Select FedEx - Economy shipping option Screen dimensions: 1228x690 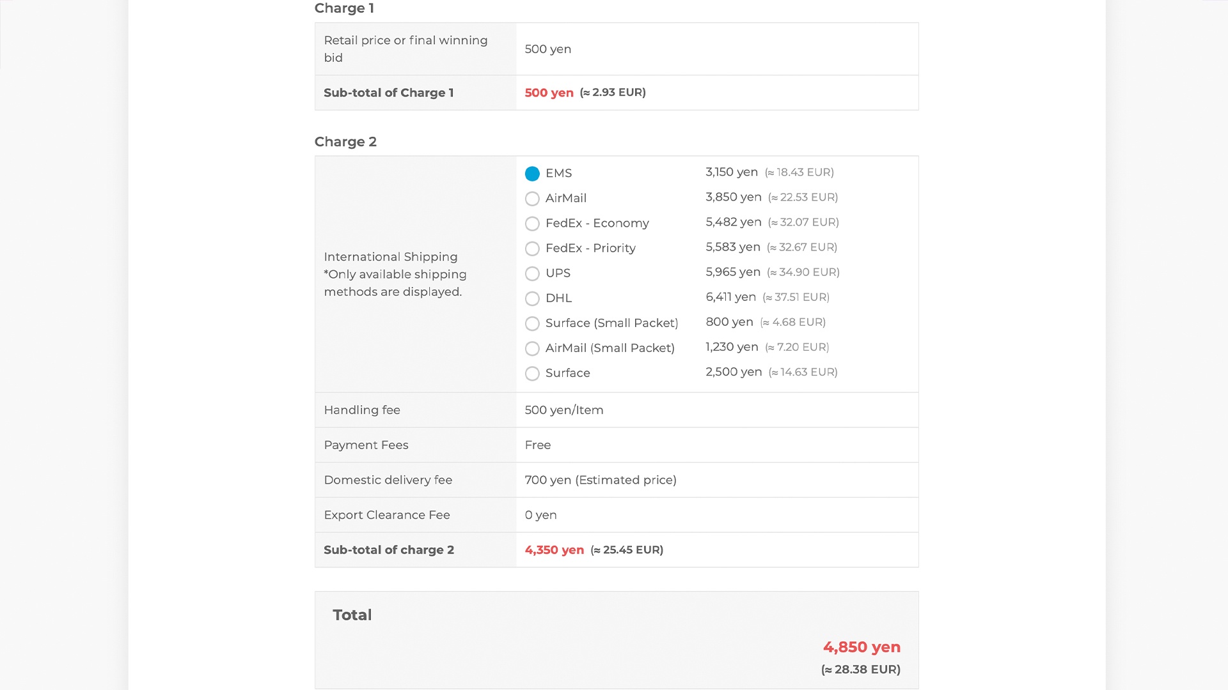pyautogui.click(x=532, y=224)
